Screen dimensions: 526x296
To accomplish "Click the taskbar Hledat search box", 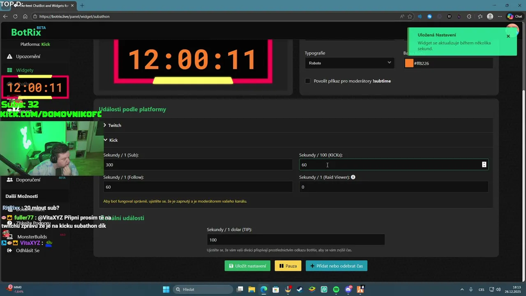I will [203, 289].
